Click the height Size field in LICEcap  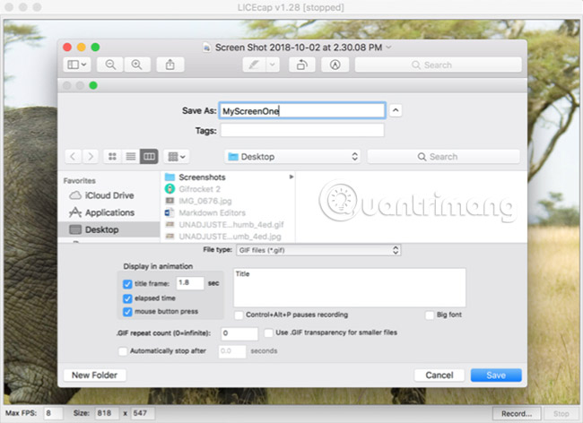point(142,413)
